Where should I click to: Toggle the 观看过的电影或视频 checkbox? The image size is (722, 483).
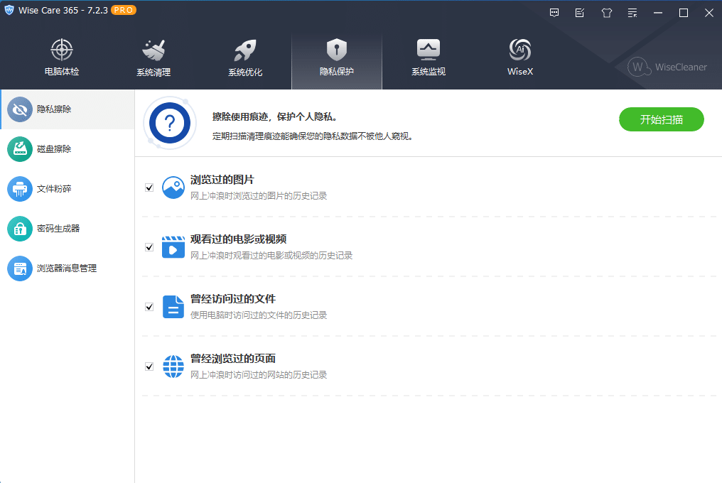click(149, 247)
